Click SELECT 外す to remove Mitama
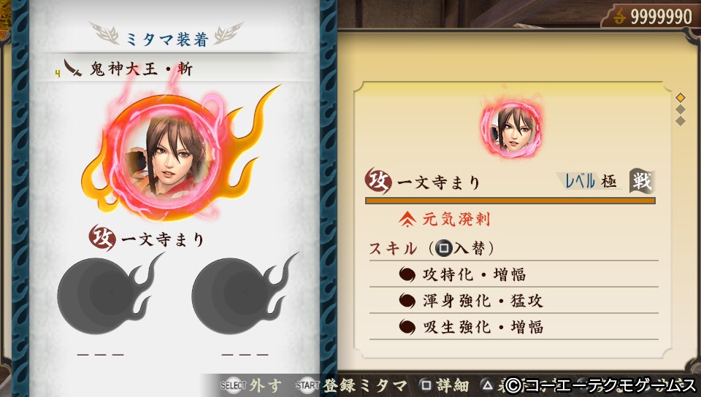 pos(250,385)
